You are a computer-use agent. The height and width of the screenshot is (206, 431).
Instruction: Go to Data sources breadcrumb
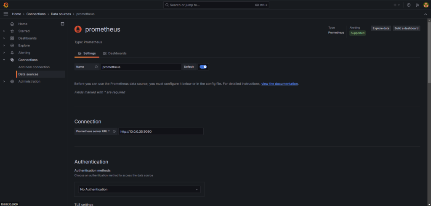click(x=61, y=14)
